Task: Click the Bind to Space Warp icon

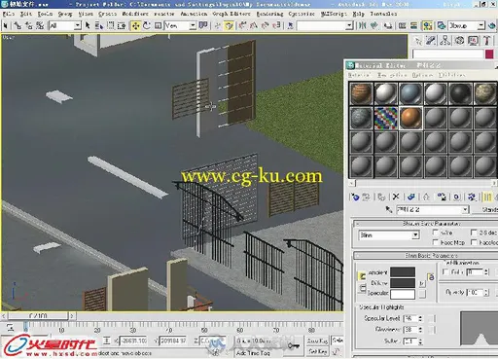Action: tap(40, 25)
